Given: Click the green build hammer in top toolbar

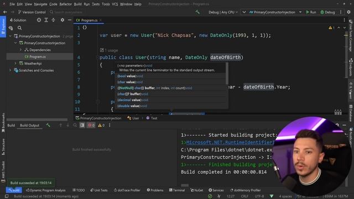Looking at the screenshot, I should point(197,12).
